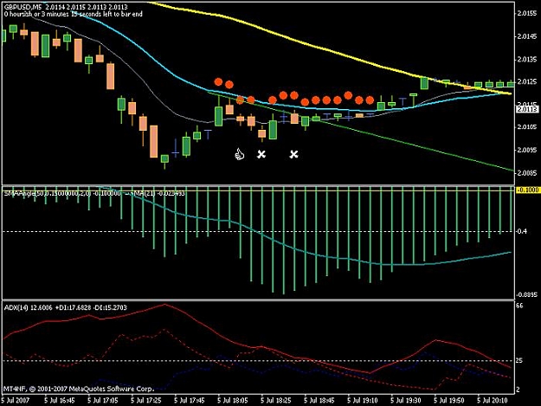Click the '5 Jul 19:10' time label
541x406 pixels.
tap(363, 401)
